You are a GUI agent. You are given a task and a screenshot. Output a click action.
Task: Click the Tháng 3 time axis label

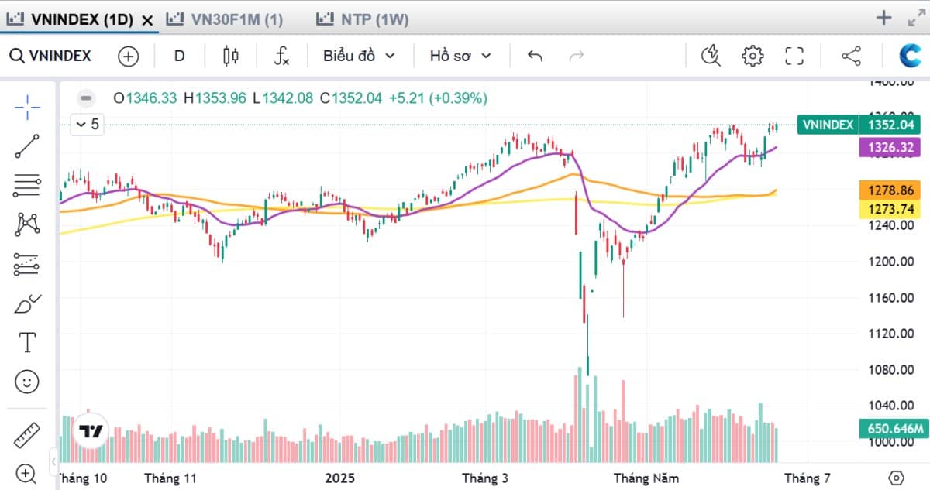485,478
